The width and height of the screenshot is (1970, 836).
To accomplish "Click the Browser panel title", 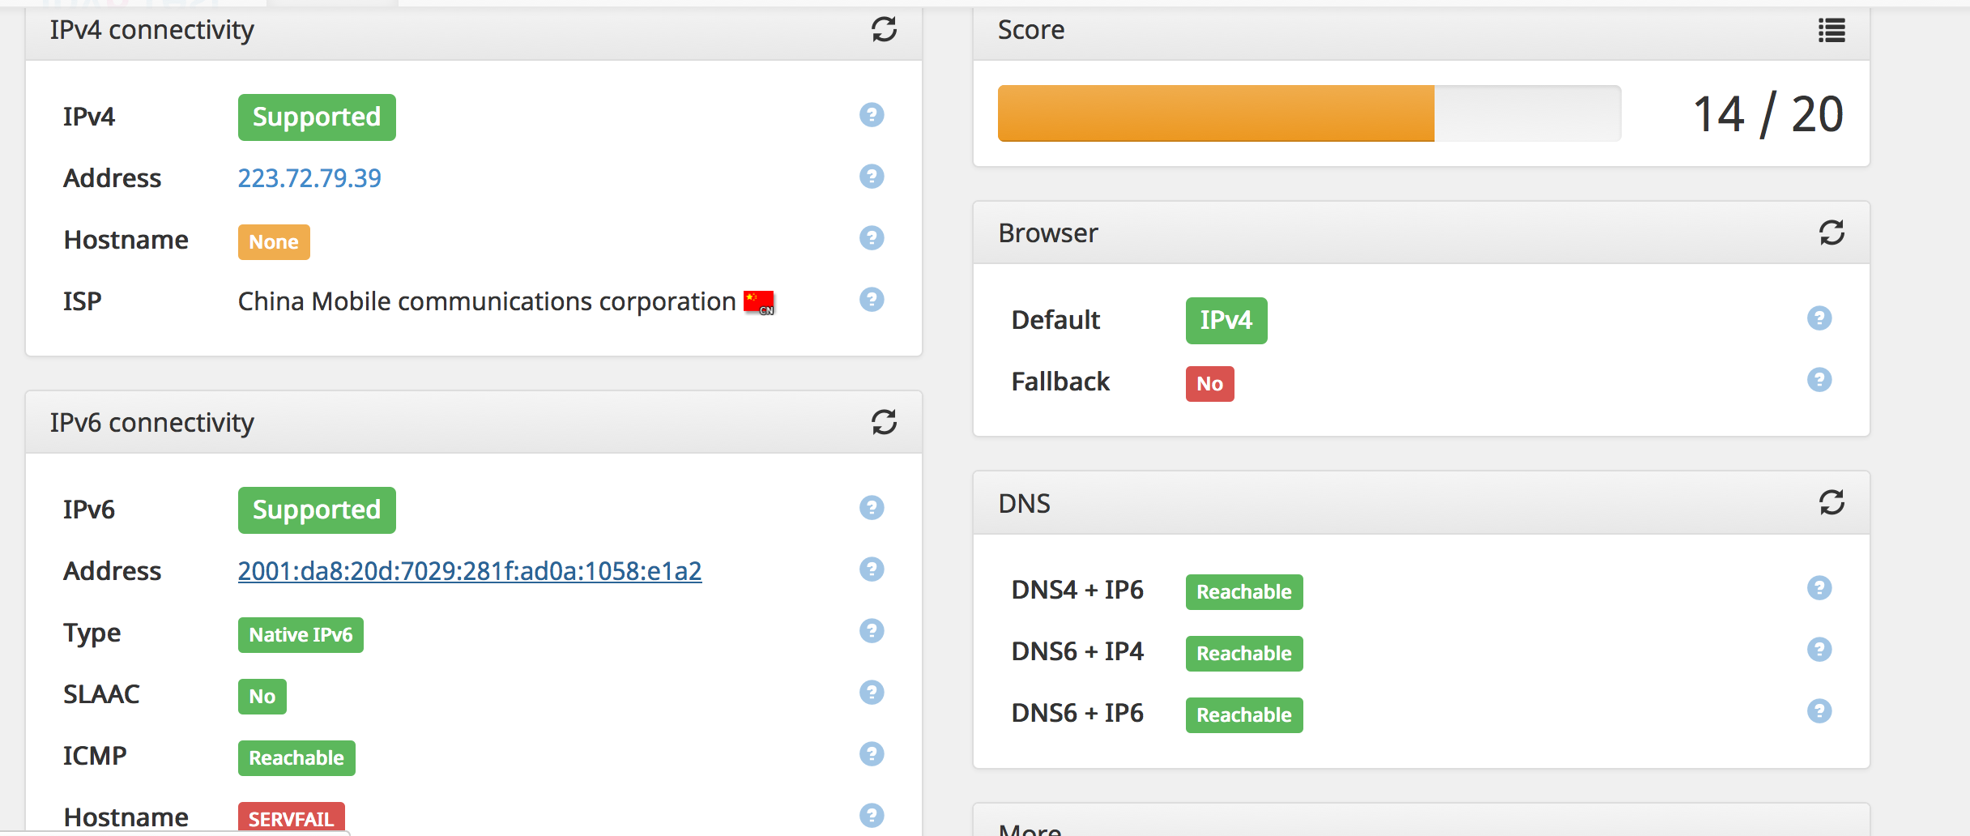I will (x=1048, y=233).
